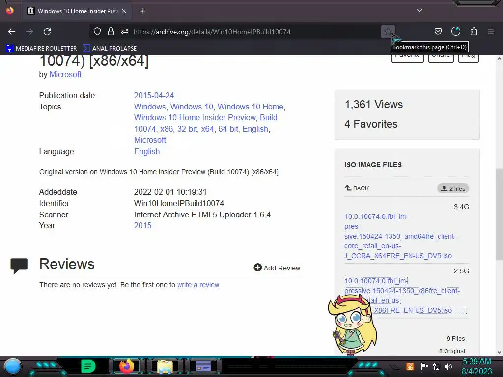503x377 pixels.
Task: Open the 2015-04-24 publication date link
Action: [154, 96]
